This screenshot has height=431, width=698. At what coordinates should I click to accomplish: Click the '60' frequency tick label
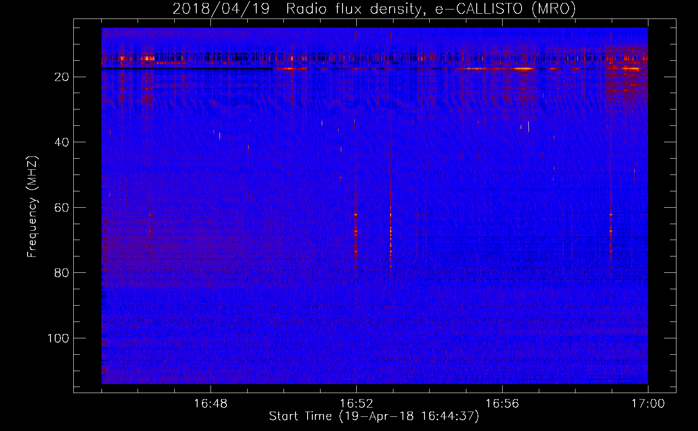62,208
